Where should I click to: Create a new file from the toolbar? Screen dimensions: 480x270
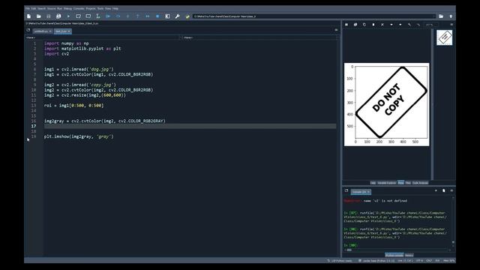(28, 16)
